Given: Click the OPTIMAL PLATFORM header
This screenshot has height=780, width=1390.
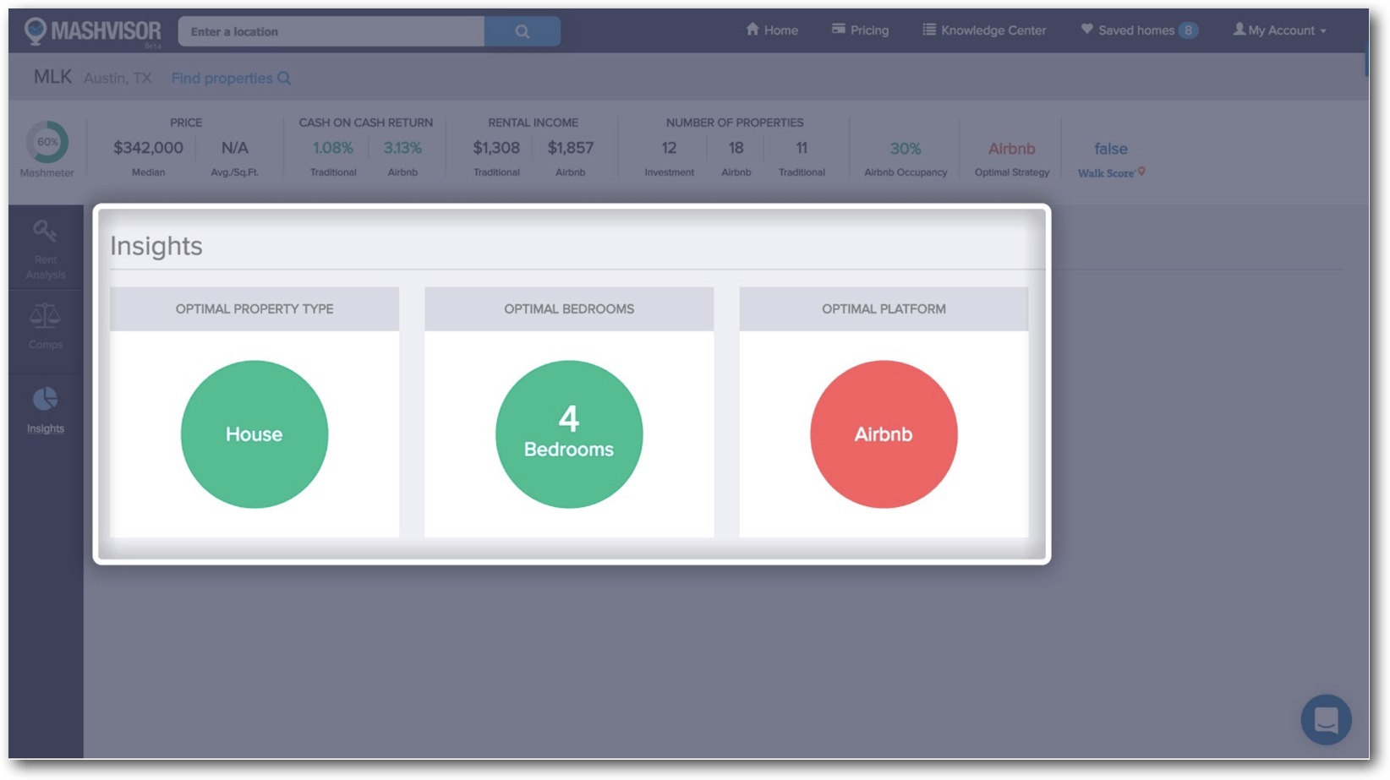Looking at the screenshot, I should pyautogui.click(x=884, y=309).
